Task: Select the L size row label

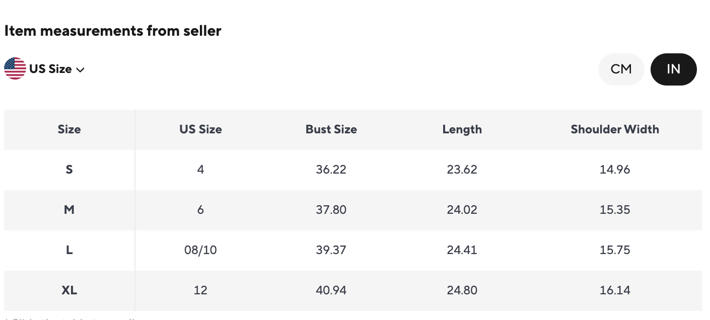Action: coord(69,250)
